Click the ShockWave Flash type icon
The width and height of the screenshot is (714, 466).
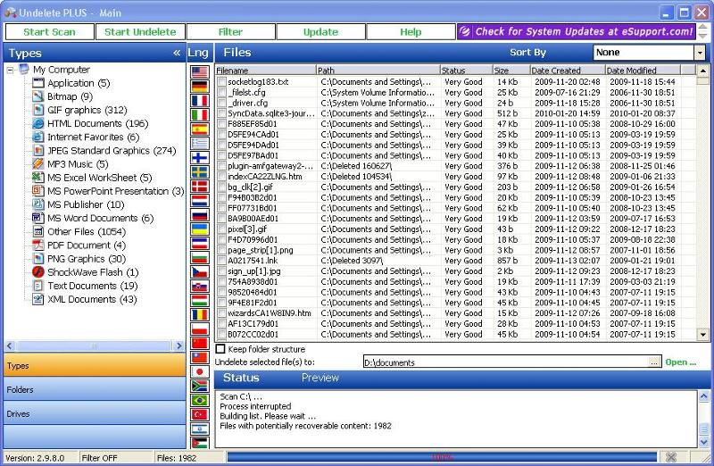(38, 272)
